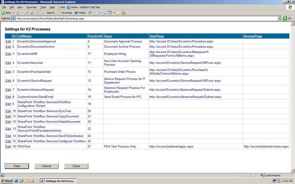Edit the SyncTest workflow row
The image size is (295, 184).
[x=8, y=111]
